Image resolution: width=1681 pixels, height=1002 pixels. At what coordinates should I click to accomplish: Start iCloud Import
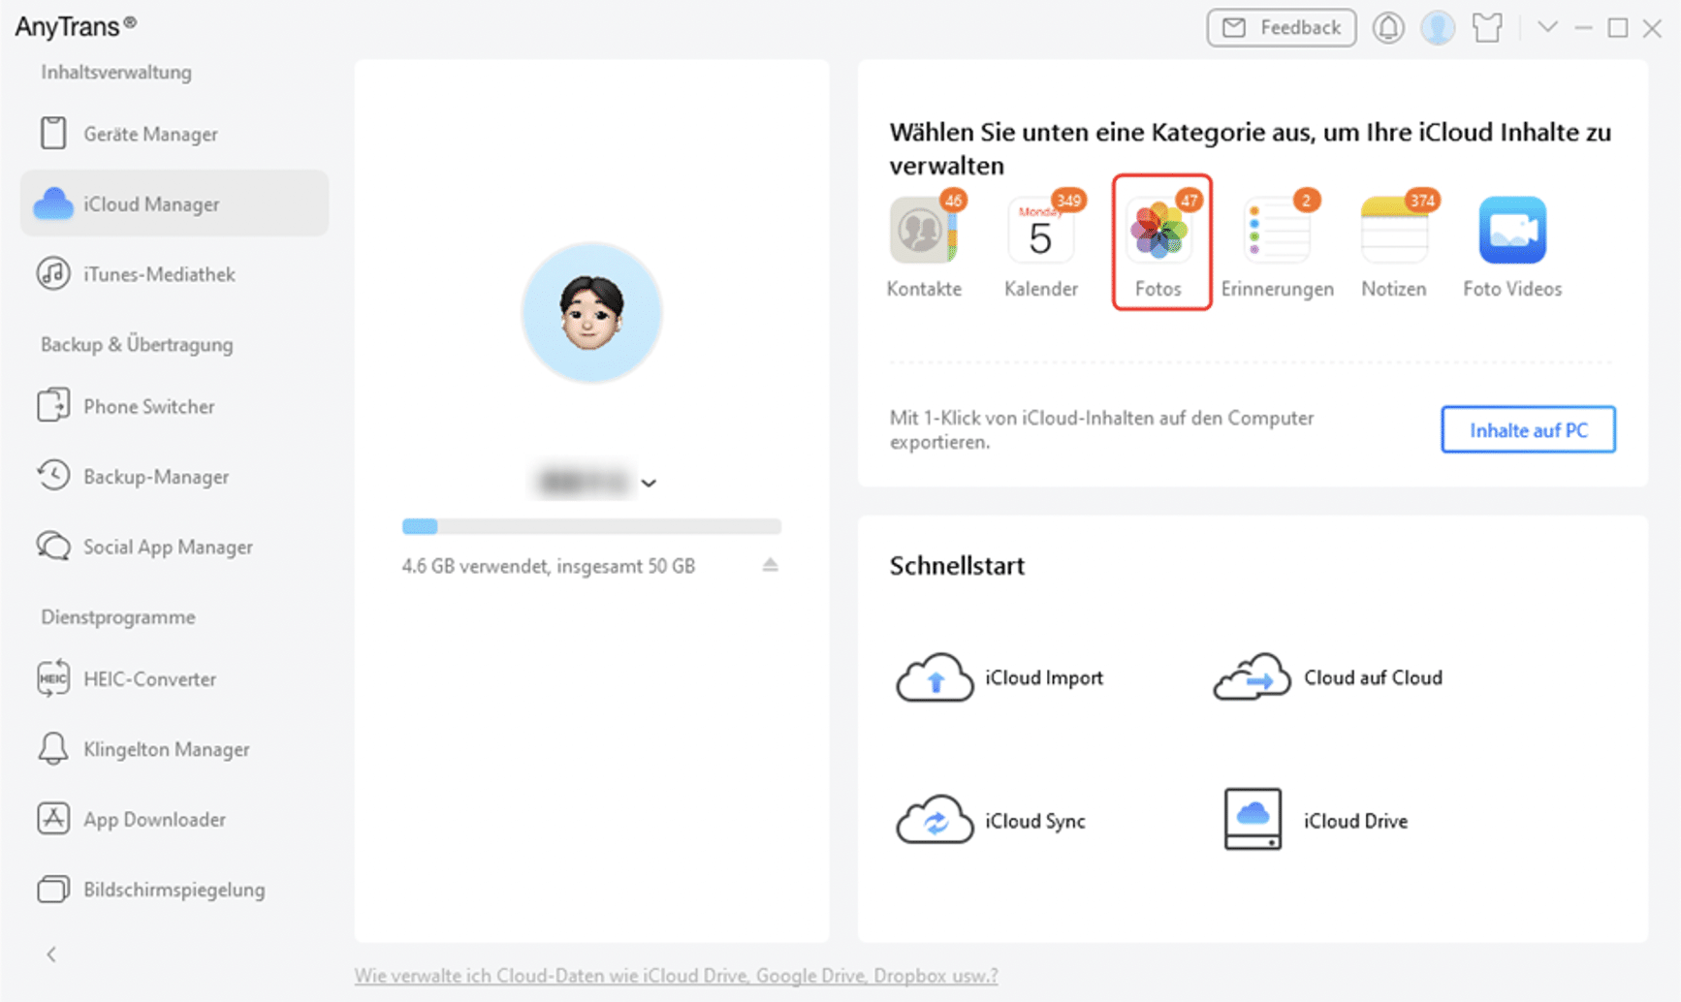pos(999,677)
